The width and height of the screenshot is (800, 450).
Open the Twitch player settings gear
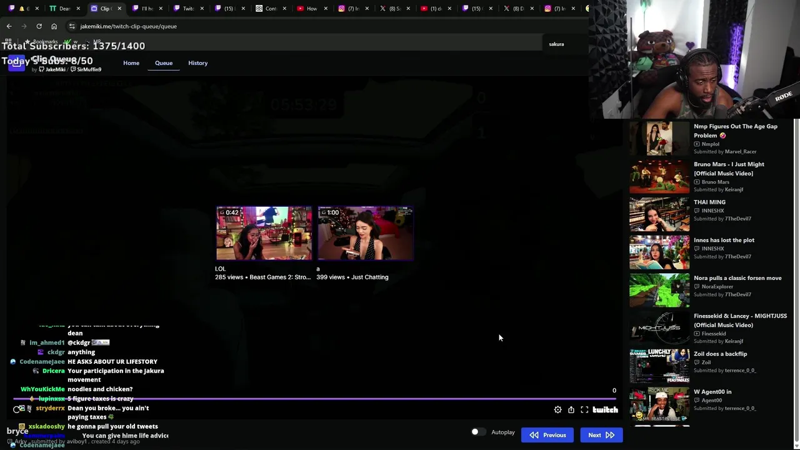[558, 410]
